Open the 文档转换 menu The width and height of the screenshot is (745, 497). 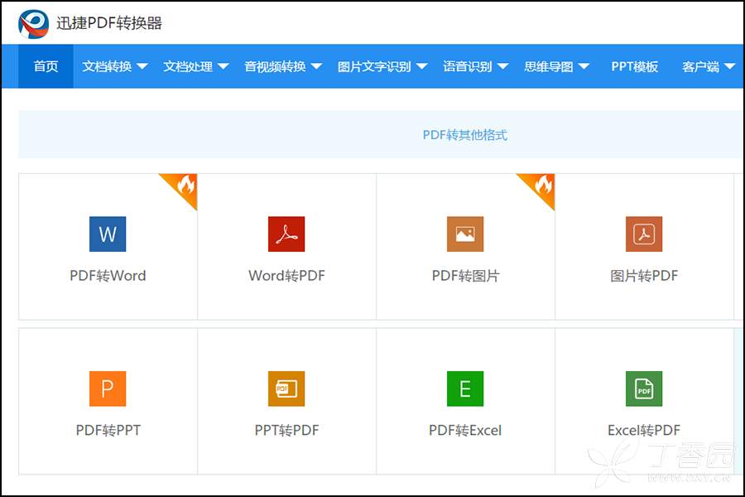[107, 66]
